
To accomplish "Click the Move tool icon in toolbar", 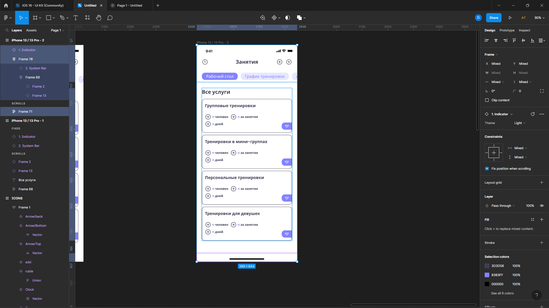I will click(21, 18).
